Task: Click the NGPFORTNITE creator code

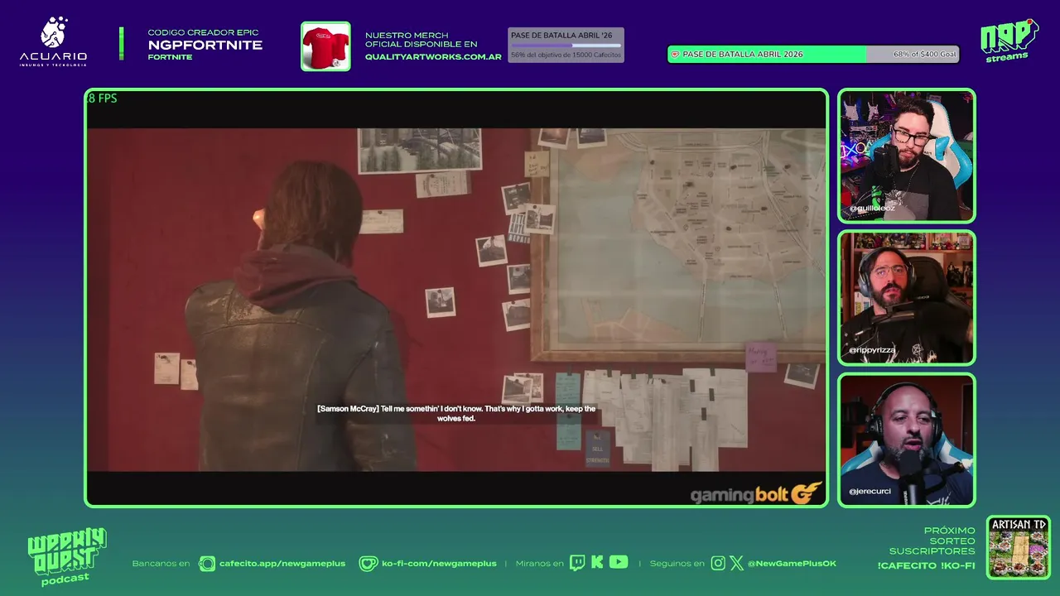Action: (x=205, y=46)
